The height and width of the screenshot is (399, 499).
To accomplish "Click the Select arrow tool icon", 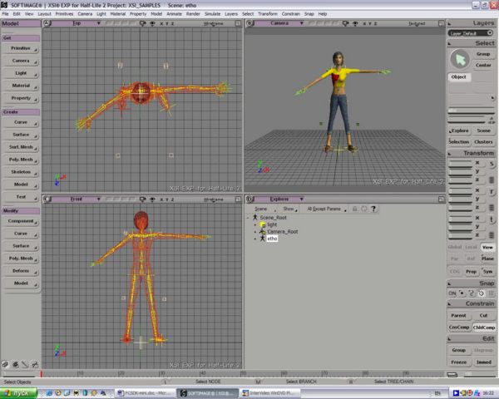I will point(460,60).
